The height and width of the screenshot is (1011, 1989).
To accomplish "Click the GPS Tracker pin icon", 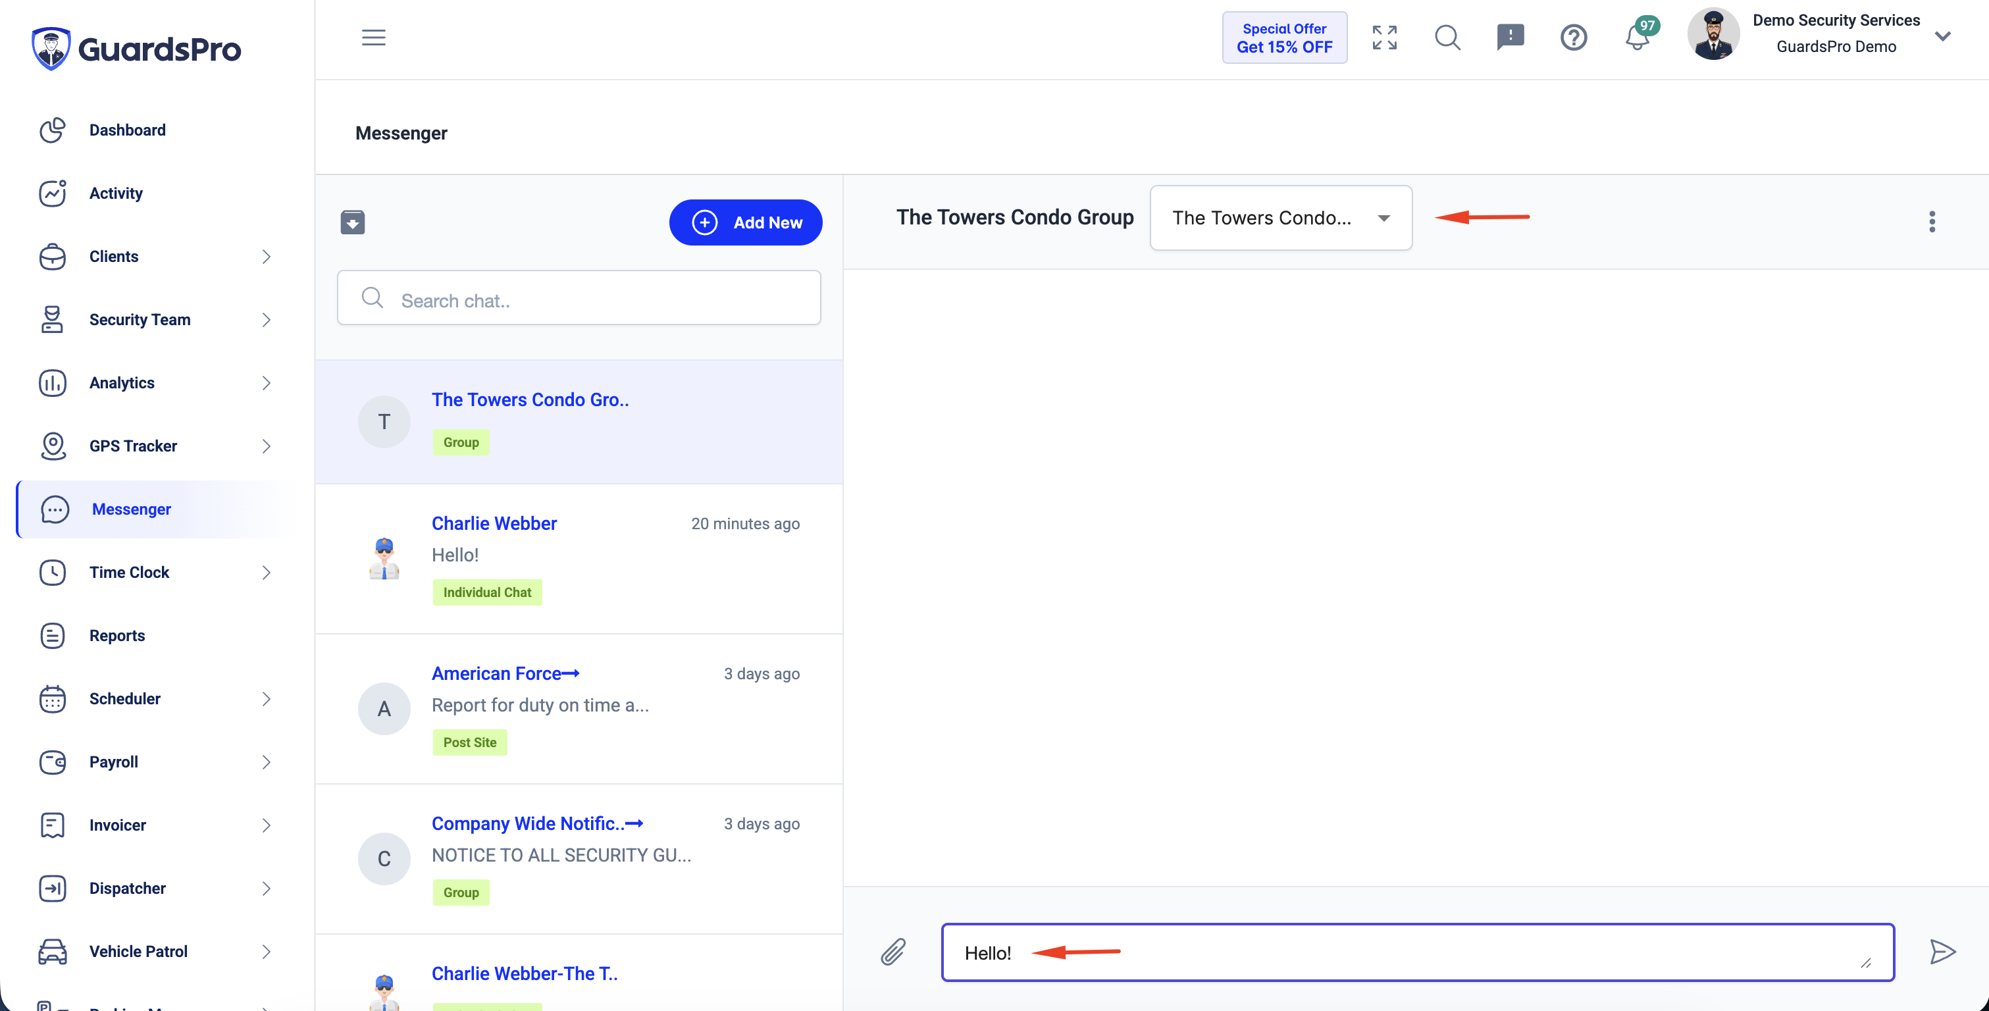I will click(53, 446).
